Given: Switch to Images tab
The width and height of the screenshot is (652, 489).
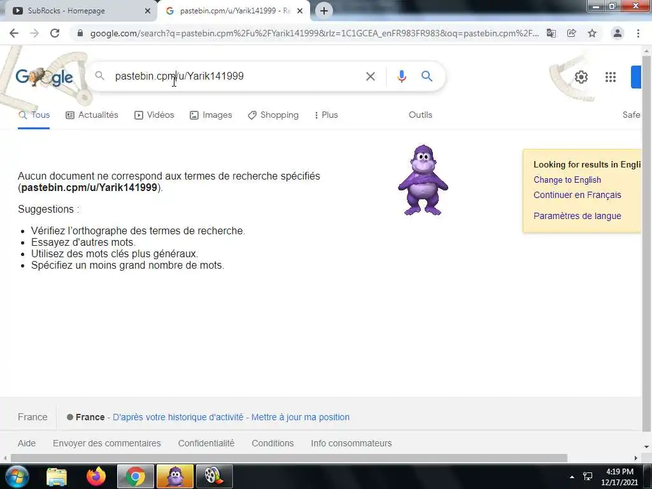Looking at the screenshot, I should click(x=211, y=115).
